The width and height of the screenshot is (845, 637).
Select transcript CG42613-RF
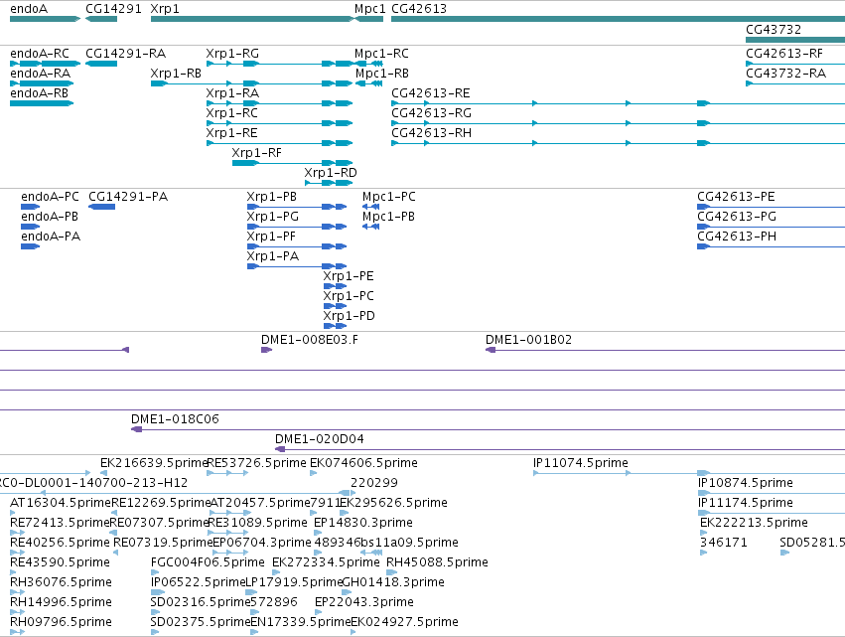795,64
